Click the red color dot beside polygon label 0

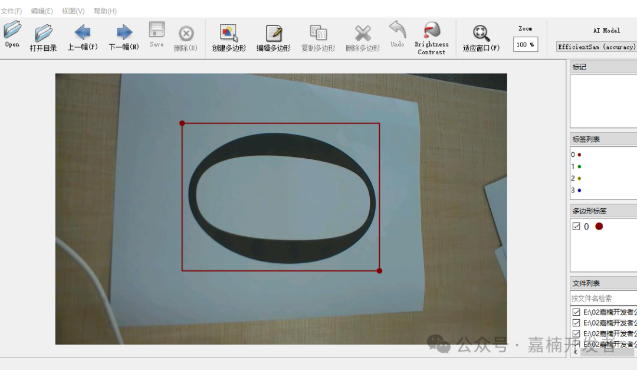coord(599,227)
